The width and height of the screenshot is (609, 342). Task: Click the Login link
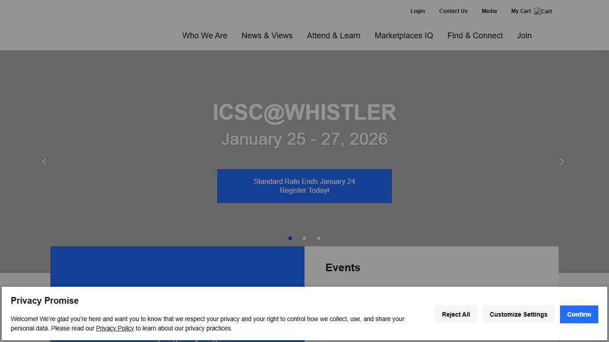[418, 11]
